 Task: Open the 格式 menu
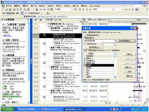(42, 6)
